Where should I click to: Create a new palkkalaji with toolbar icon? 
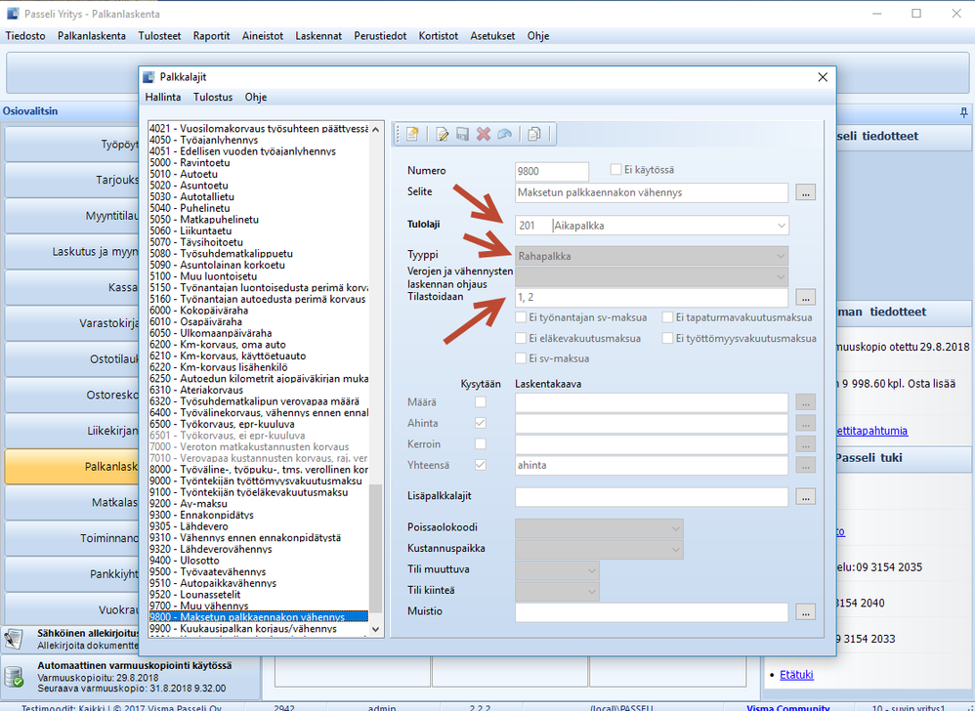tap(412, 134)
